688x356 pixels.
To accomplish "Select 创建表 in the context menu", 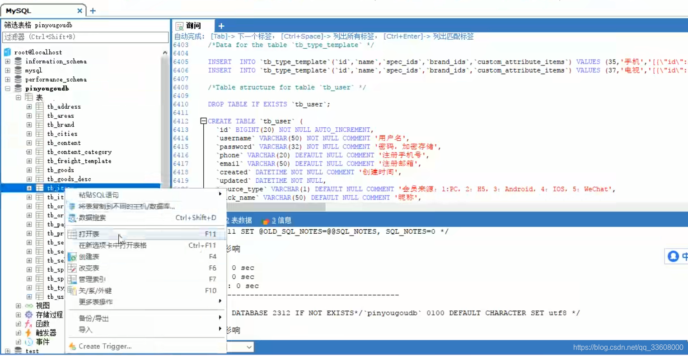I will pyautogui.click(x=145, y=257).
